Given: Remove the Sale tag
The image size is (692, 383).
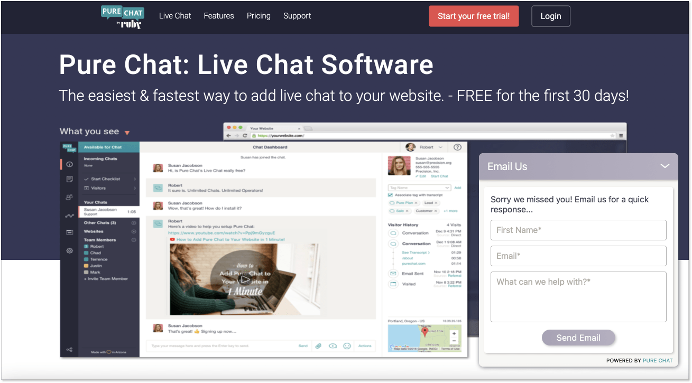Looking at the screenshot, I should coord(407,211).
